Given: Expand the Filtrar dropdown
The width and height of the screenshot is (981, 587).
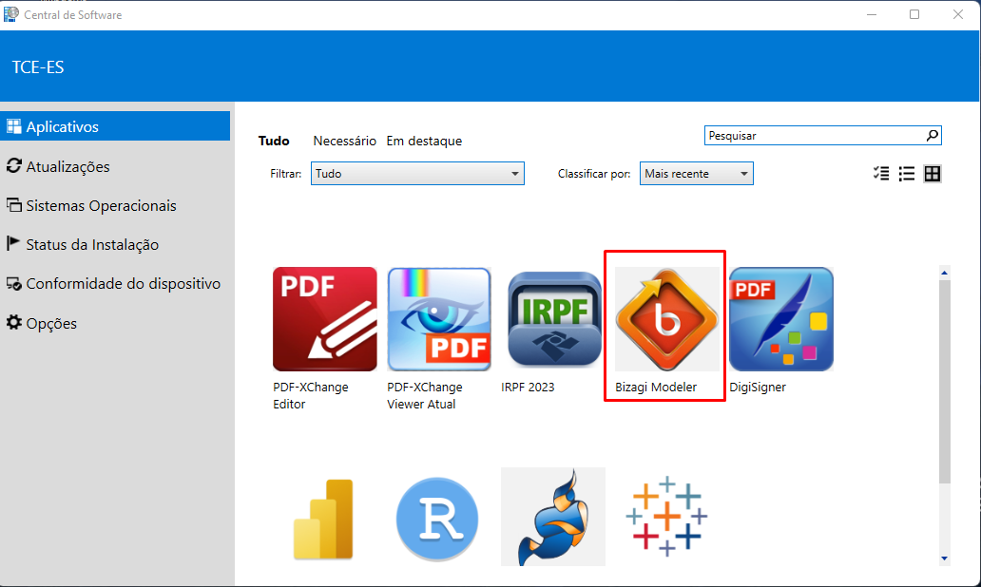Looking at the screenshot, I should tap(417, 173).
